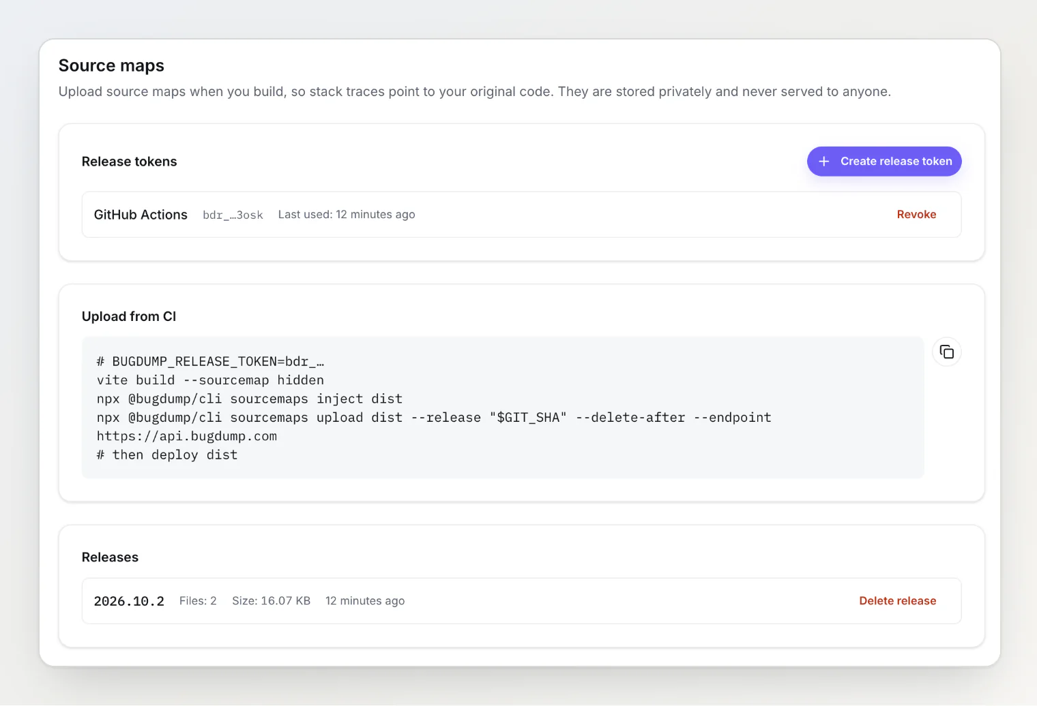Click the 'Upload from CI' section title

tap(129, 316)
